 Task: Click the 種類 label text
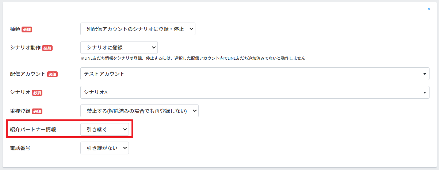(15, 29)
